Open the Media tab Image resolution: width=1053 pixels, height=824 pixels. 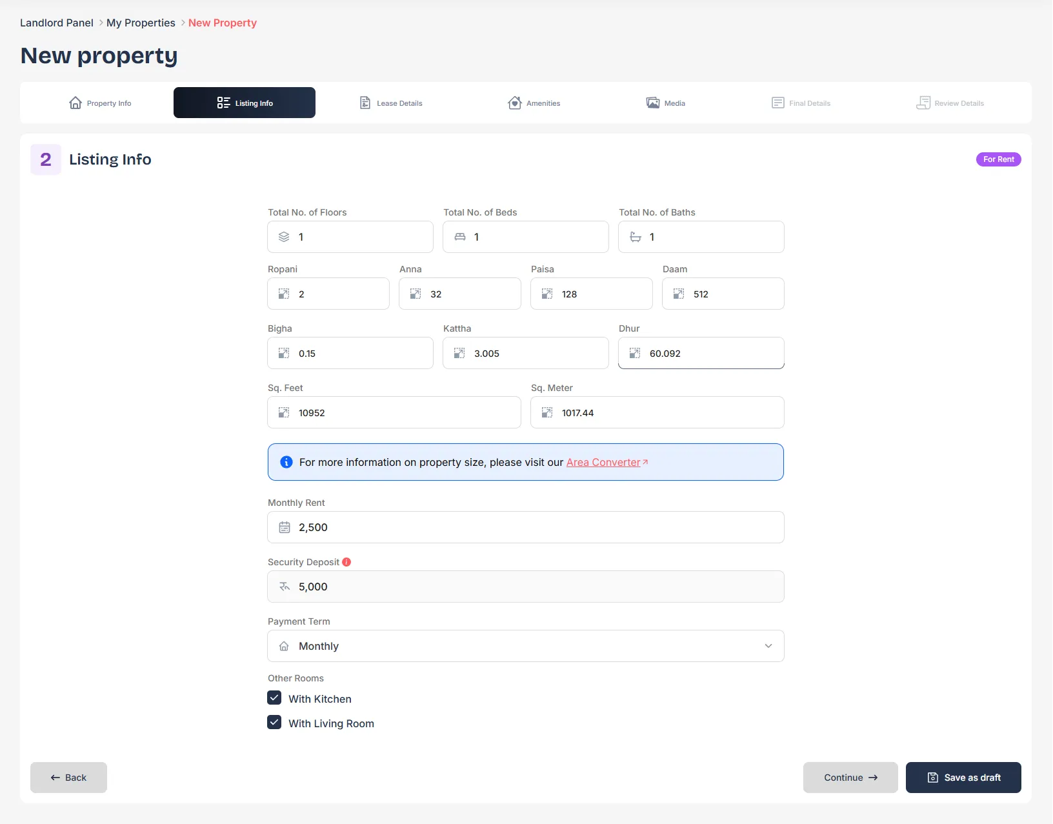tap(666, 103)
